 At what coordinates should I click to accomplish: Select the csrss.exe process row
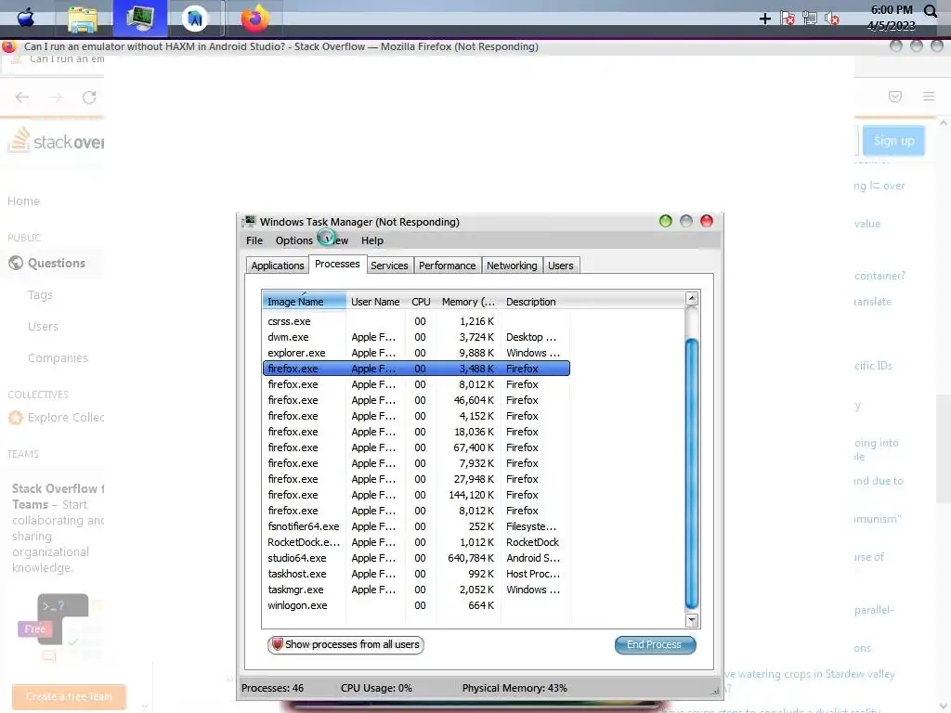click(x=416, y=321)
